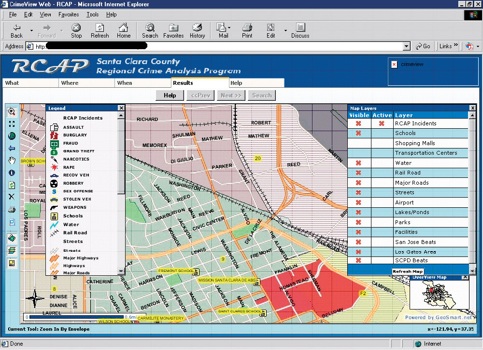Open the Favorites toolbar button
This screenshot has width=483, height=350.
coord(173,31)
